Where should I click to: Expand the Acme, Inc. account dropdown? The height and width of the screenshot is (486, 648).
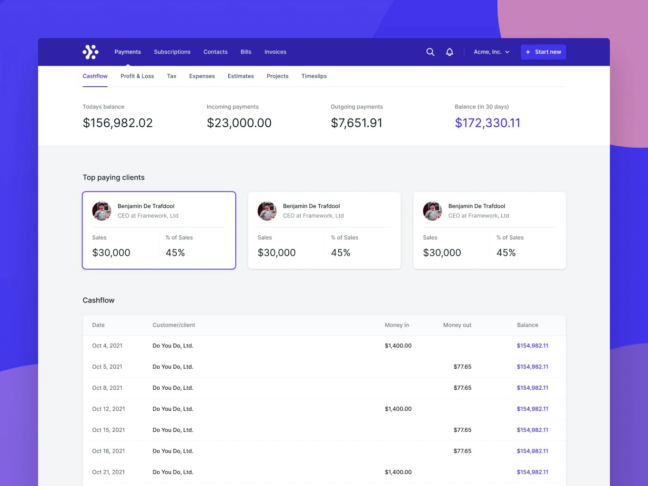491,52
